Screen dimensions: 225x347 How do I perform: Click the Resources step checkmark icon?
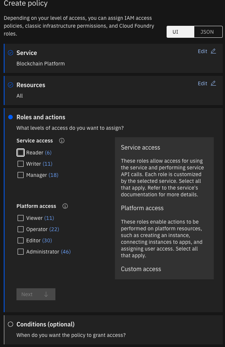(10, 85)
